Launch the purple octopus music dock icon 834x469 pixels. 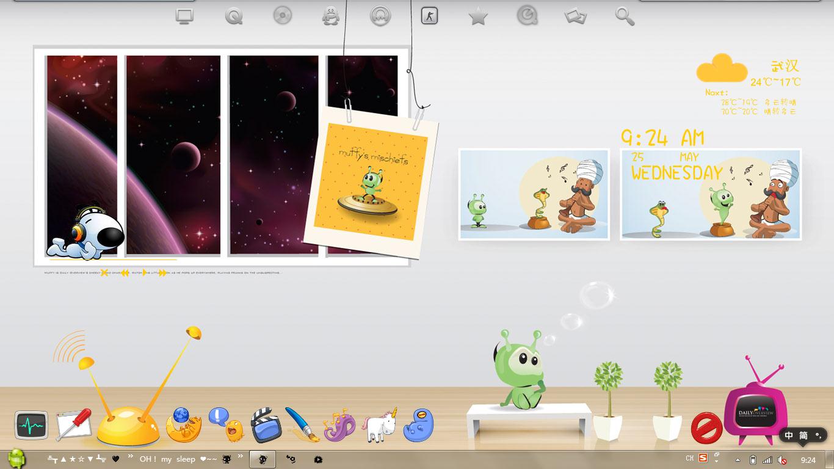(x=339, y=425)
